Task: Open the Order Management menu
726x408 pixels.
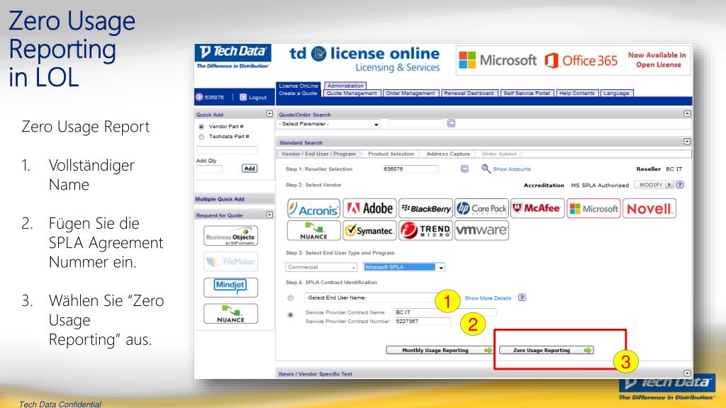Action: click(411, 93)
